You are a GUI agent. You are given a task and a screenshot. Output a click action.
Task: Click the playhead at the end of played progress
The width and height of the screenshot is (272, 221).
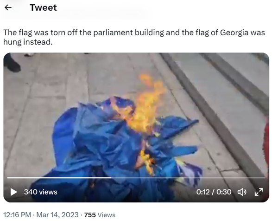pos(111,178)
